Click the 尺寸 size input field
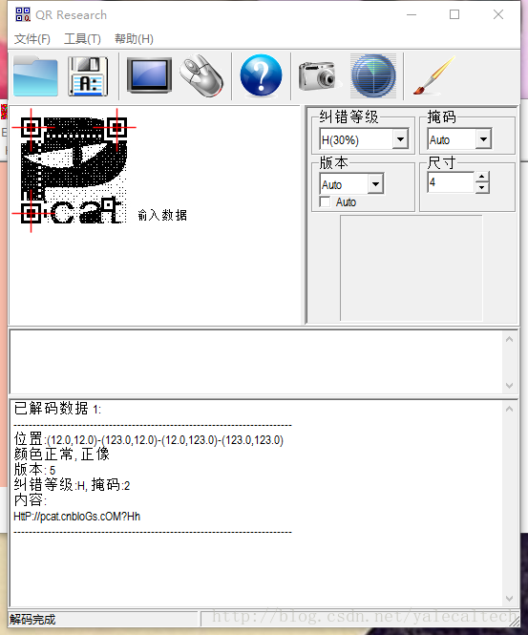The height and width of the screenshot is (635, 528). pyautogui.click(x=451, y=182)
